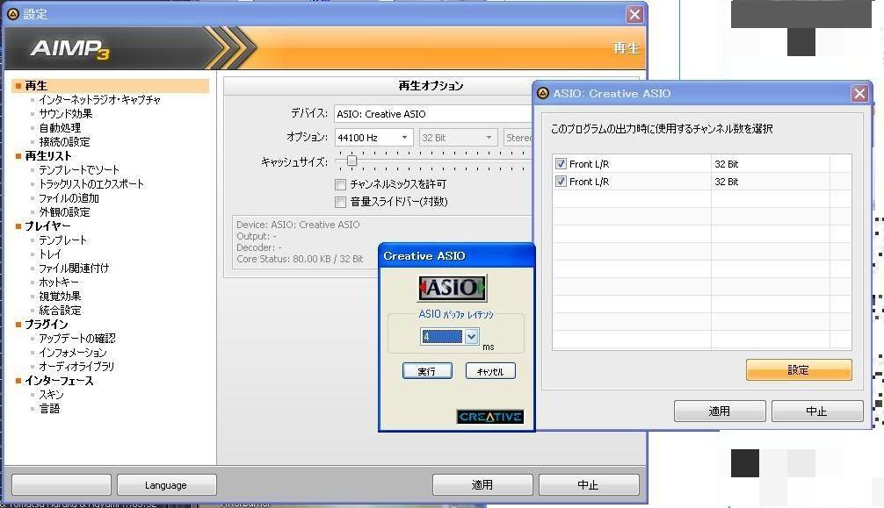Open アップデートの確認 page

[x=77, y=339]
